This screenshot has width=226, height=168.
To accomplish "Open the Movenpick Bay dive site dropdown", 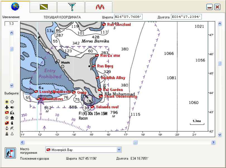I will [119, 150].
